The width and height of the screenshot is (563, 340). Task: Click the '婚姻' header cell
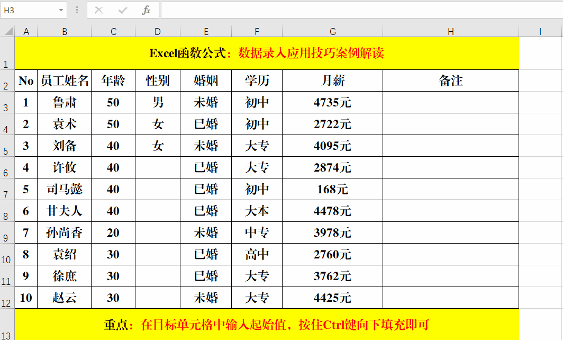click(x=206, y=81)
